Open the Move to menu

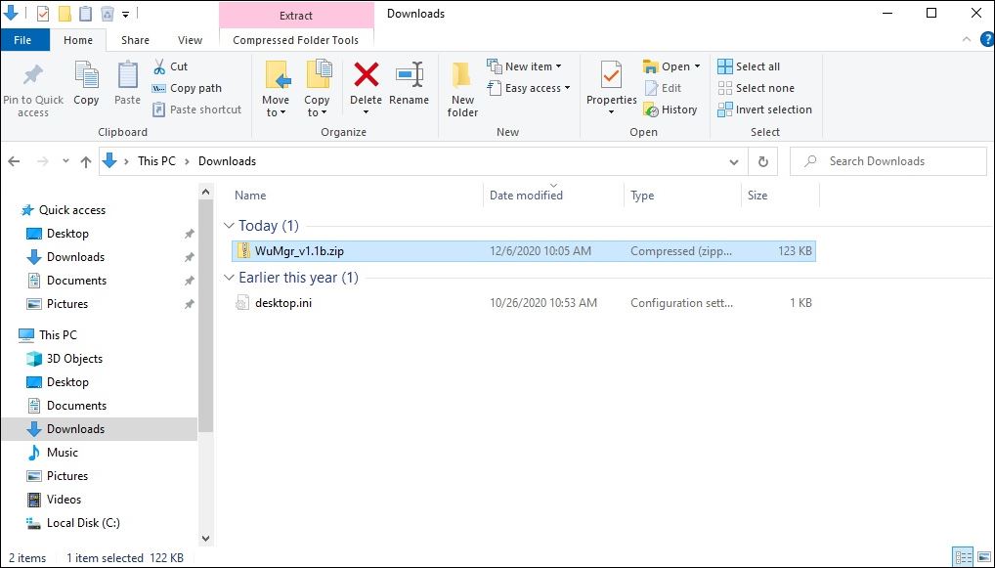pos(276,89)
